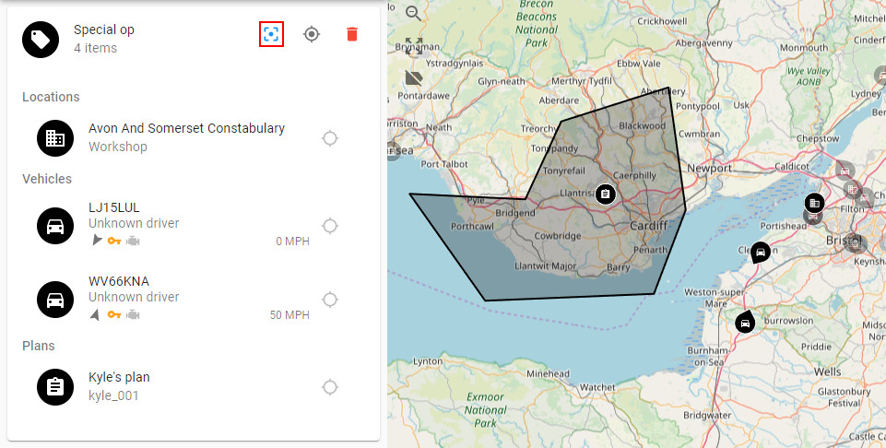Screen dimensions: 886x448
Task: Open Avon And Somerset Constabulary location
Action: (x=186, y=137)
